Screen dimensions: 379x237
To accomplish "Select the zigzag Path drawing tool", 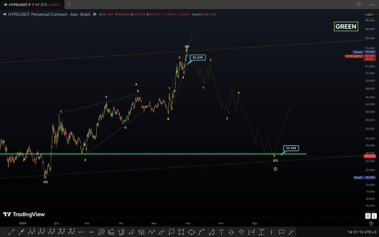I will [151, 232].
